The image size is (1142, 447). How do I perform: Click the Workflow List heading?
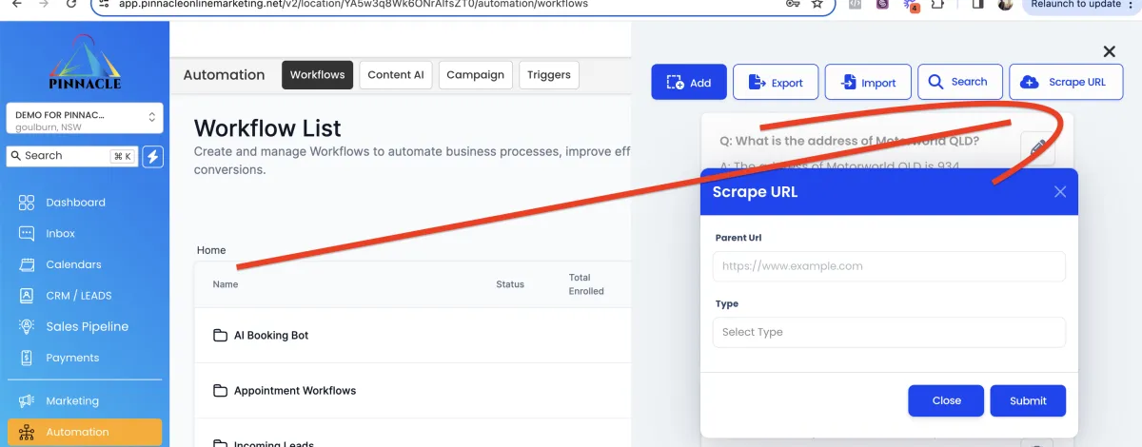[267, 128]
